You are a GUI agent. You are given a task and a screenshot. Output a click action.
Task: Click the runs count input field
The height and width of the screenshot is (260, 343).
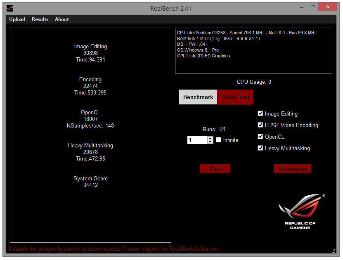pyautogui.click(x=197, y=140)
